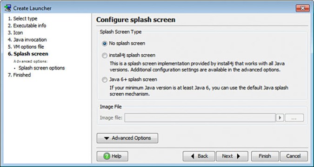Click the Finish button
The width and height of the screenshot is (314, 167).
tap(265, 156)
